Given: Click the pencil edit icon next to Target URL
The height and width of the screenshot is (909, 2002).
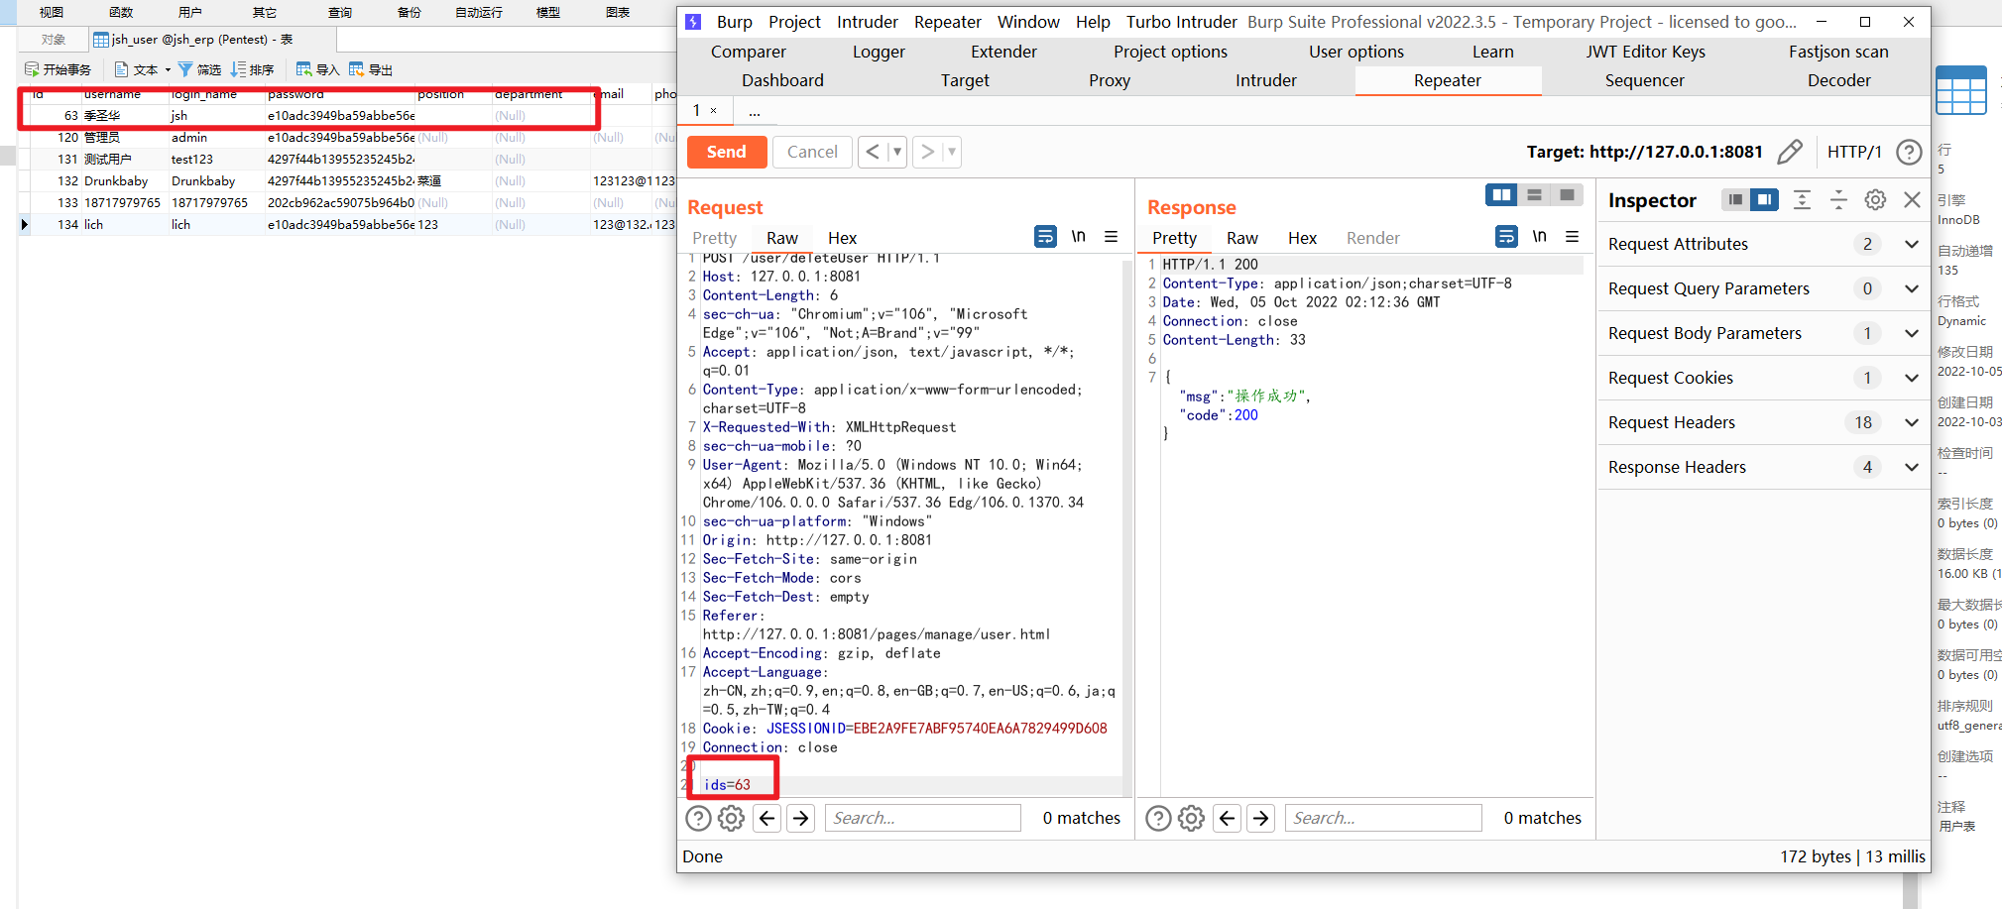Looking at the screenshot, I should [1791, 151].
